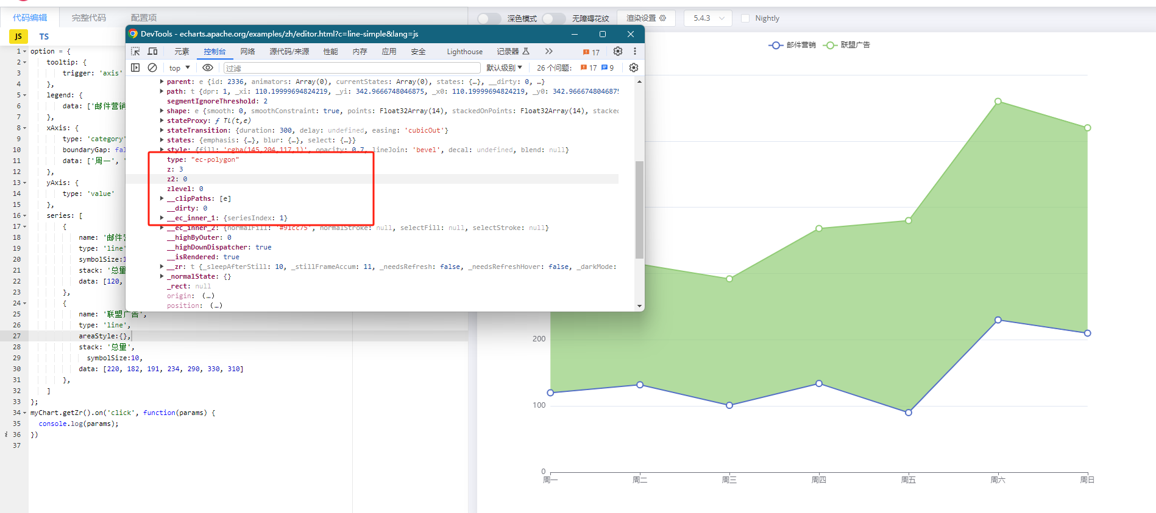Image resolution: width=1156 pixels, height=513 pixels.
Task: Toggle the 无障碍花纹 switch
Action: (553, 18)
